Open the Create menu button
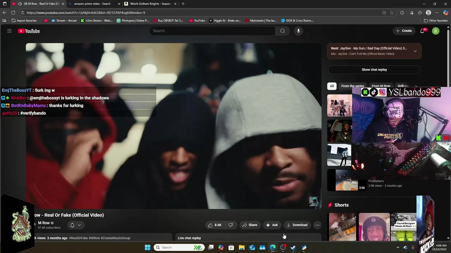Viewport: 451px width, 253px height. 403,31
